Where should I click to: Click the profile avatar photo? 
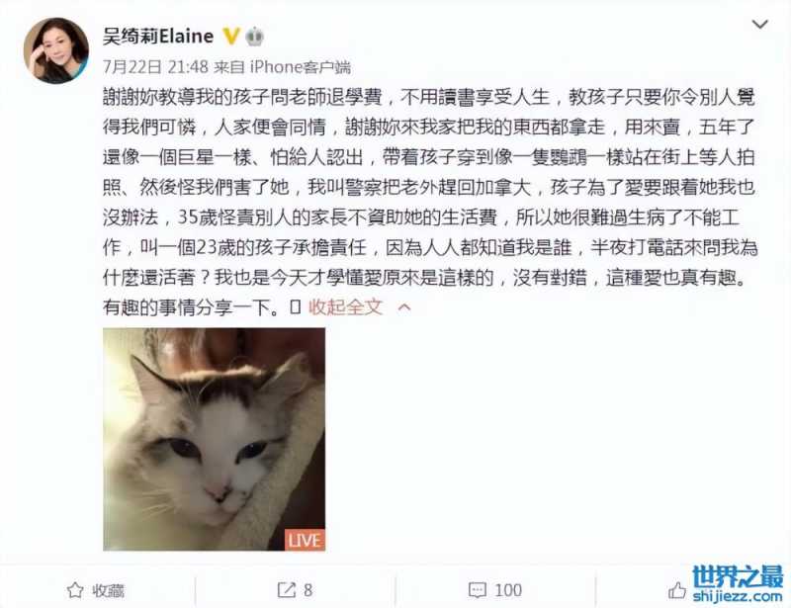tap(56, 50)
